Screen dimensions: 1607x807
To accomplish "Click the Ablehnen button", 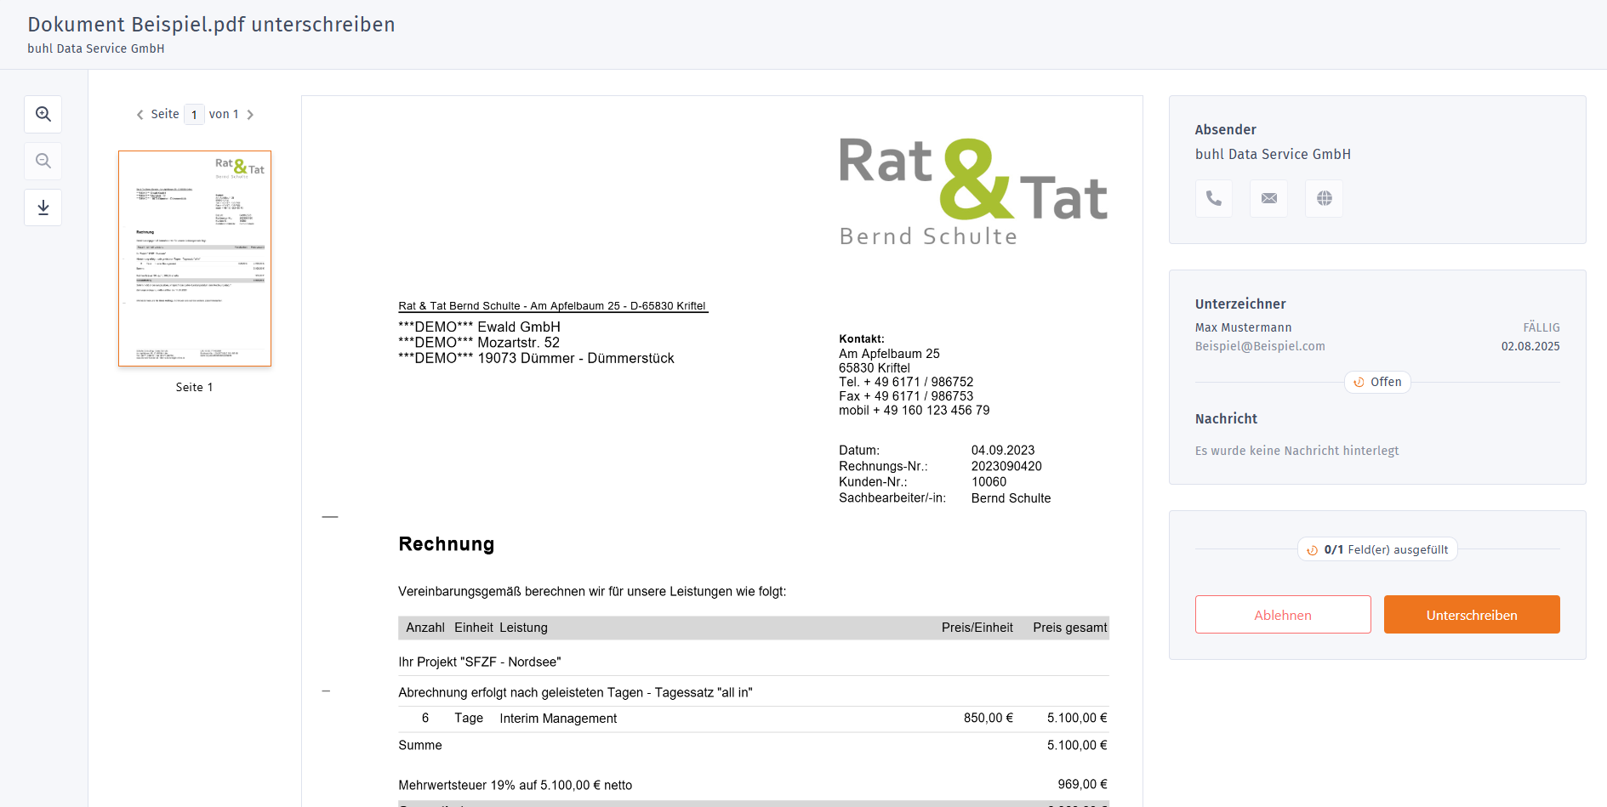I will click(1283, 615).
